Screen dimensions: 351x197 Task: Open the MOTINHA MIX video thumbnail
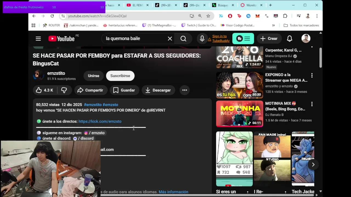coord(239,114)
